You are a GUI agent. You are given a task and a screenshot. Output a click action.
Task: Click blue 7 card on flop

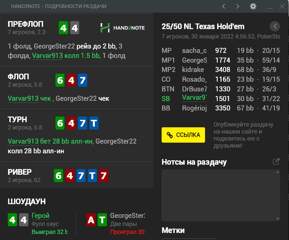coord(83,80)
